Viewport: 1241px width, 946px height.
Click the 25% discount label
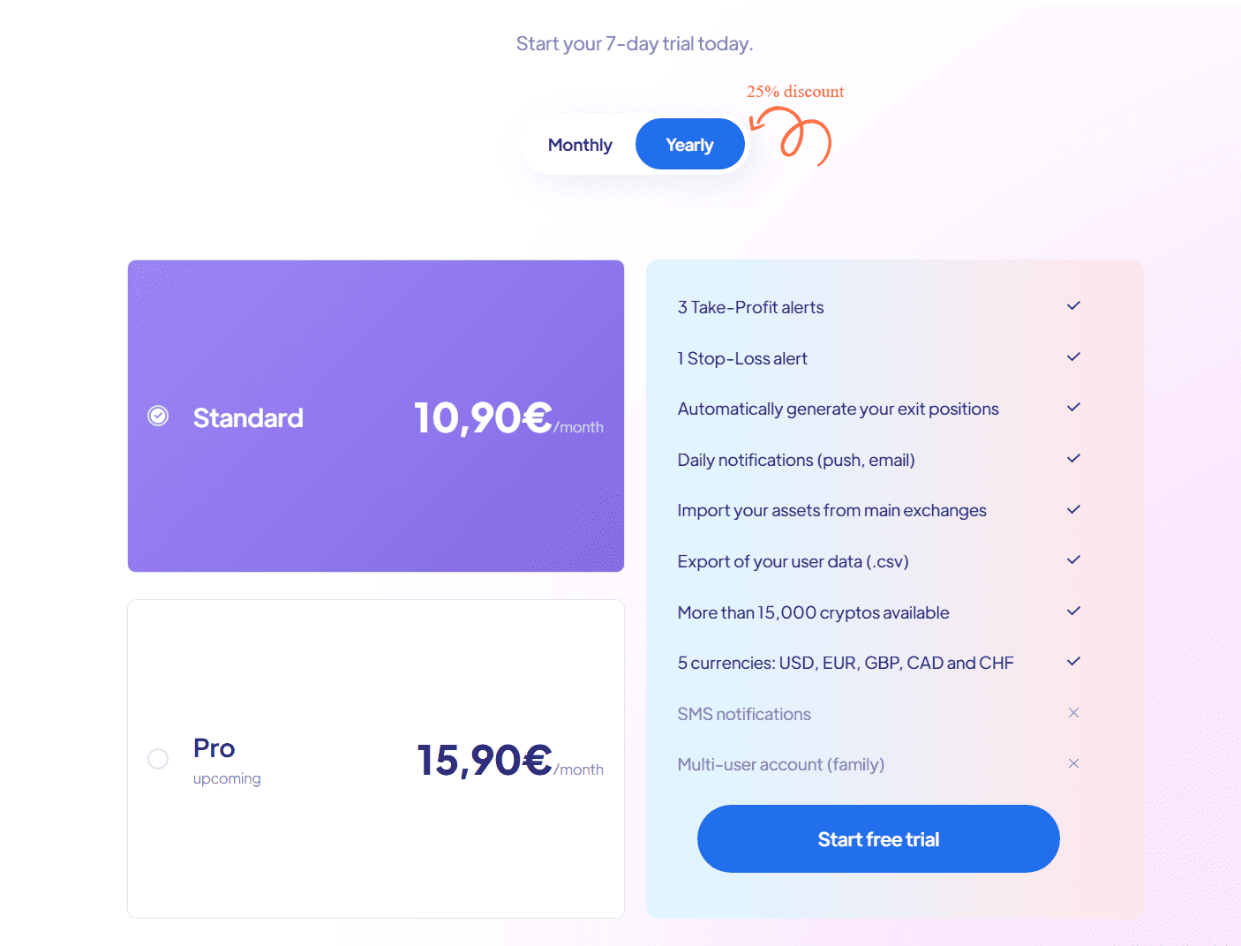click(795, 92)
